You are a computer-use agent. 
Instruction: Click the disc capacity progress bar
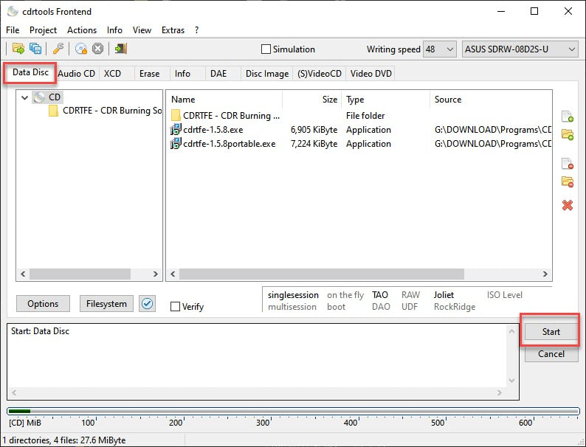(294, 411)
